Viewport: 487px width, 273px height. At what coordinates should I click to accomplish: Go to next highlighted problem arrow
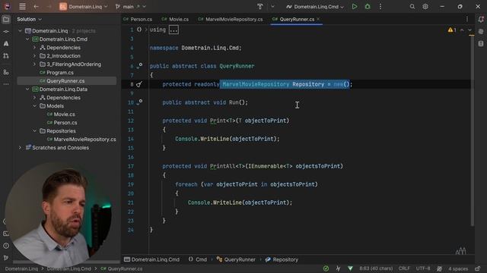[x=470, y=30]
